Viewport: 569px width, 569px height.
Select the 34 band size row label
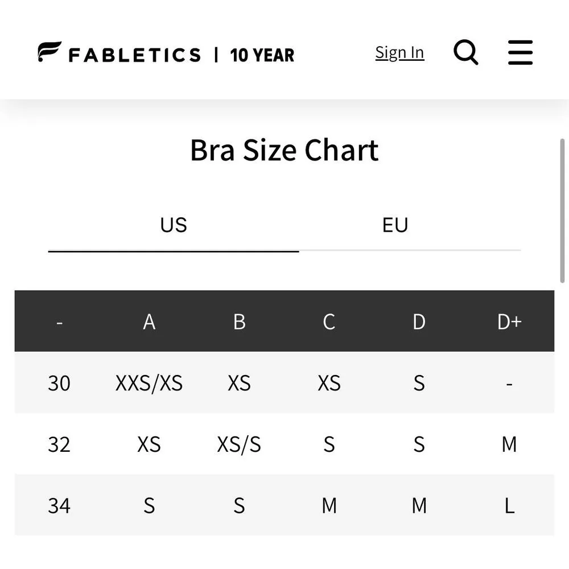point(59,505)
